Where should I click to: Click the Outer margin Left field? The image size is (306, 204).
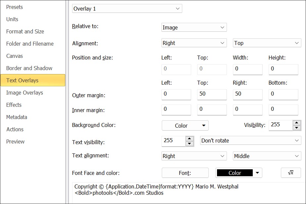[x=176, y=95]
